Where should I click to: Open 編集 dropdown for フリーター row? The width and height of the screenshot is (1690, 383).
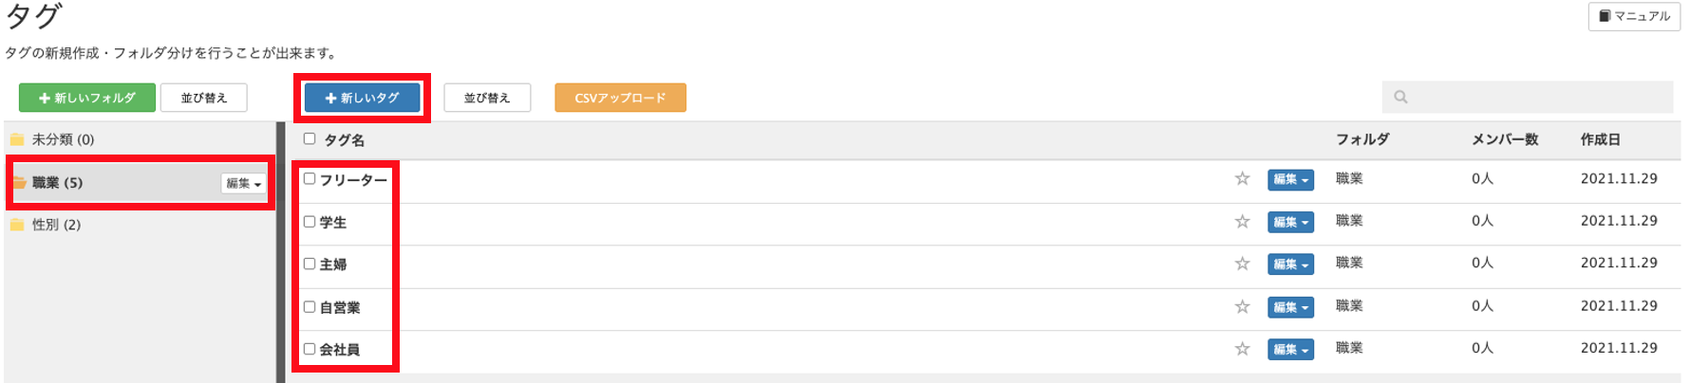pyautogui.click(x=1290, y=179)
